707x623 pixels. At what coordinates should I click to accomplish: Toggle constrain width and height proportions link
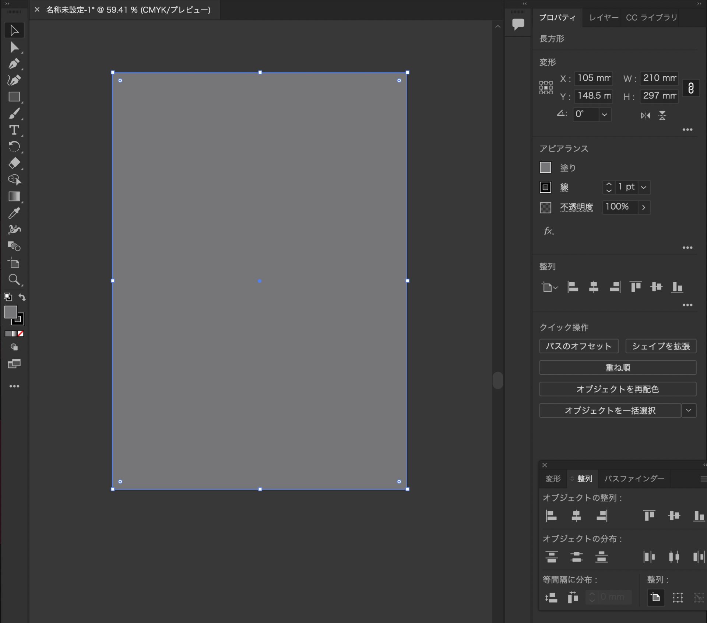(691, 88)
